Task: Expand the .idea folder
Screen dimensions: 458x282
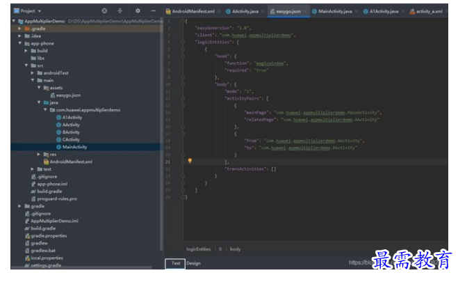Action: pos(19,36)
